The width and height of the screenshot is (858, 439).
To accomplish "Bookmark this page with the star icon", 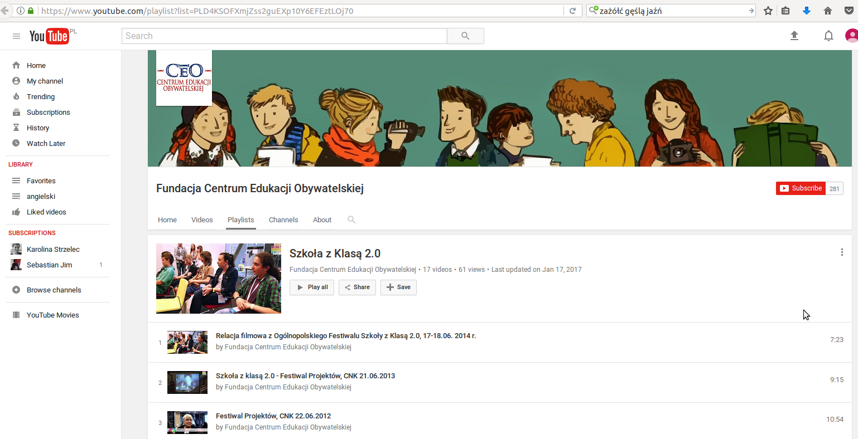I will point(768,11).
